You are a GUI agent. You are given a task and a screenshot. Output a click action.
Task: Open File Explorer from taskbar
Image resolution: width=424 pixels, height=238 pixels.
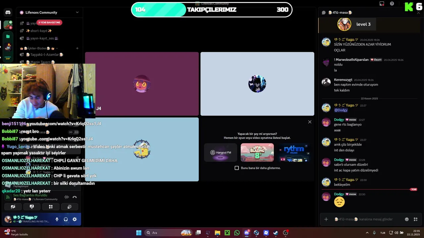pyautogui.click(x=217, y=233)
